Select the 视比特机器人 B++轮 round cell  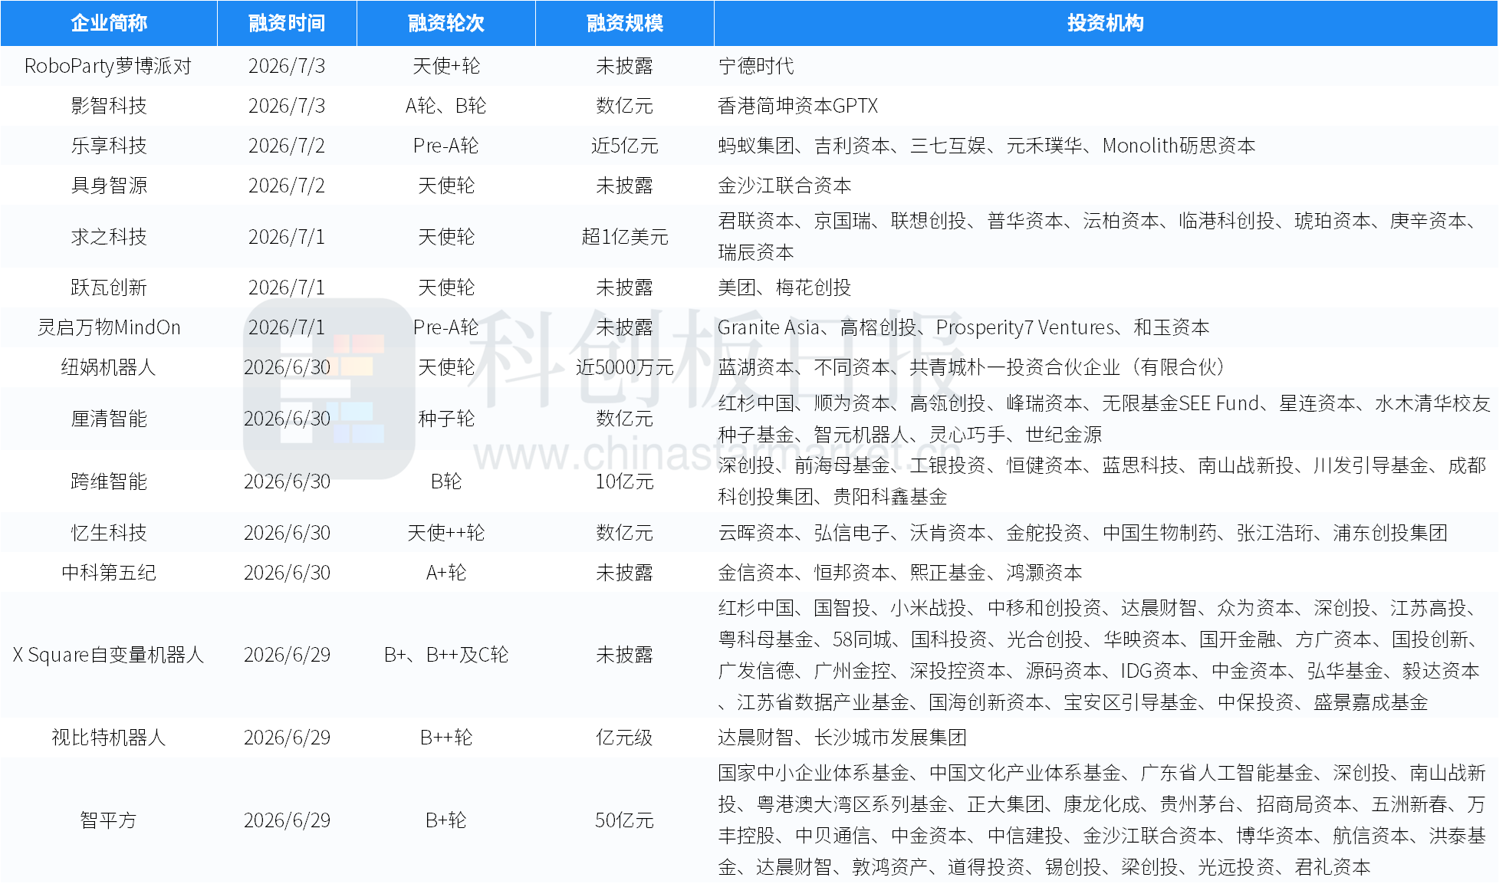click(x=446, y=738)
